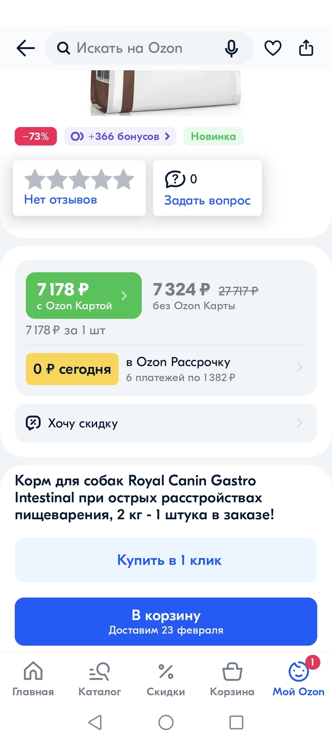Screen dimensions: 332x740
Task: Tap the microphone voice search icon
Action: tap(231, 48)
